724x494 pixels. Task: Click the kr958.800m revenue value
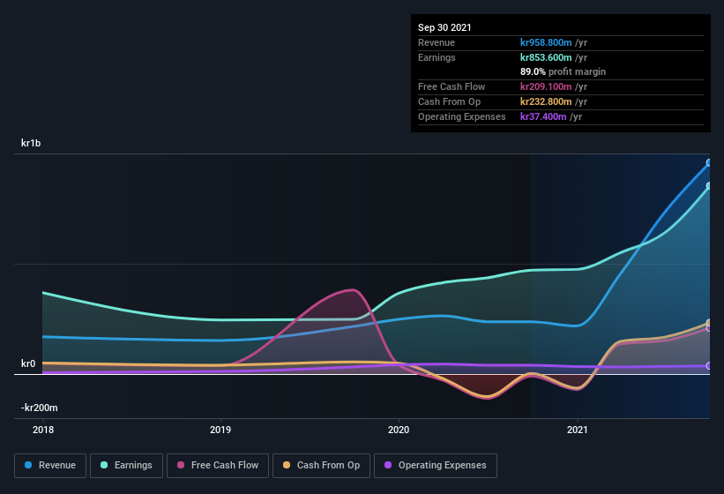coord(546,42)
